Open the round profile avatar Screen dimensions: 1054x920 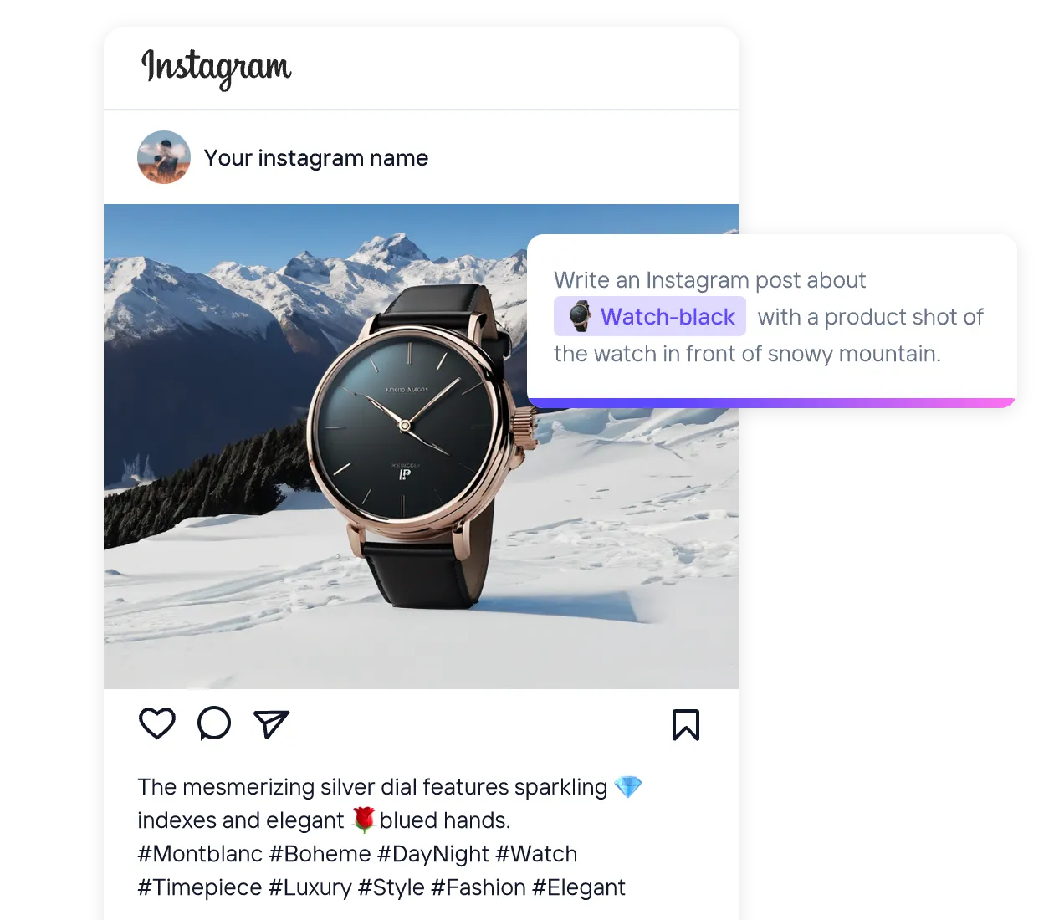[x=164, y=157]
